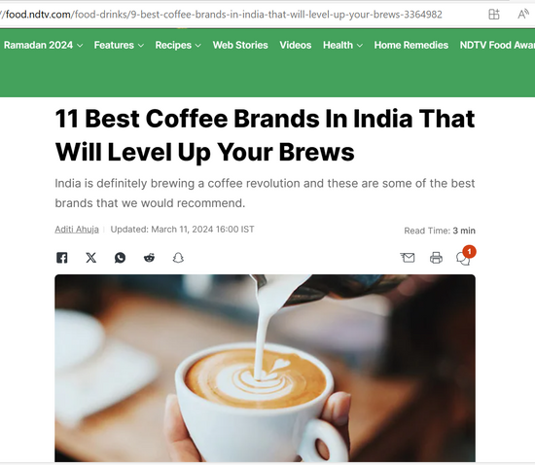Open browser split screen icon
The image size is (535, 465).
tap(494, 15)
